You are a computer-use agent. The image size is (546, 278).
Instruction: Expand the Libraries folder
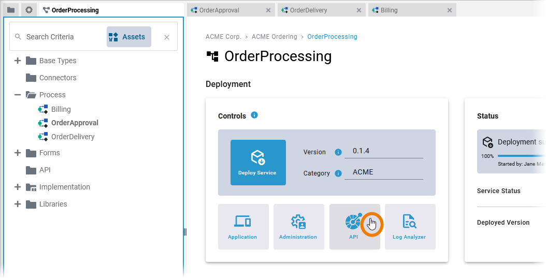(18, 204)
